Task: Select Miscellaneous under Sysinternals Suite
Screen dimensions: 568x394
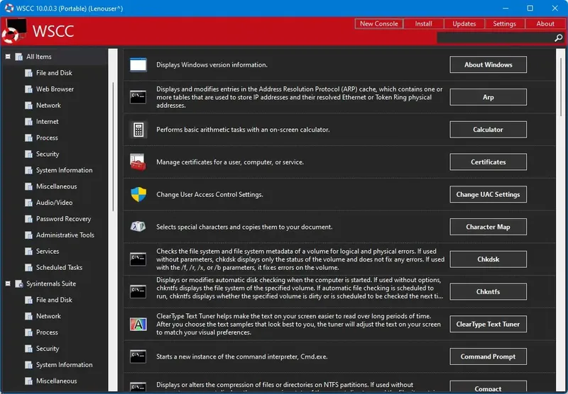Action: click(x=56, y=381)
